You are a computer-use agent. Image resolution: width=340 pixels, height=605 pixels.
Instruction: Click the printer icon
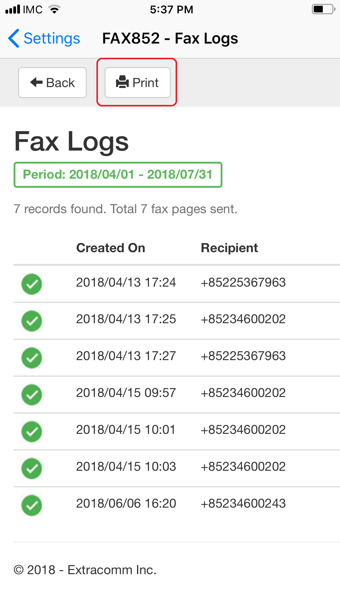pyautogui.click(x=122, y=82)
